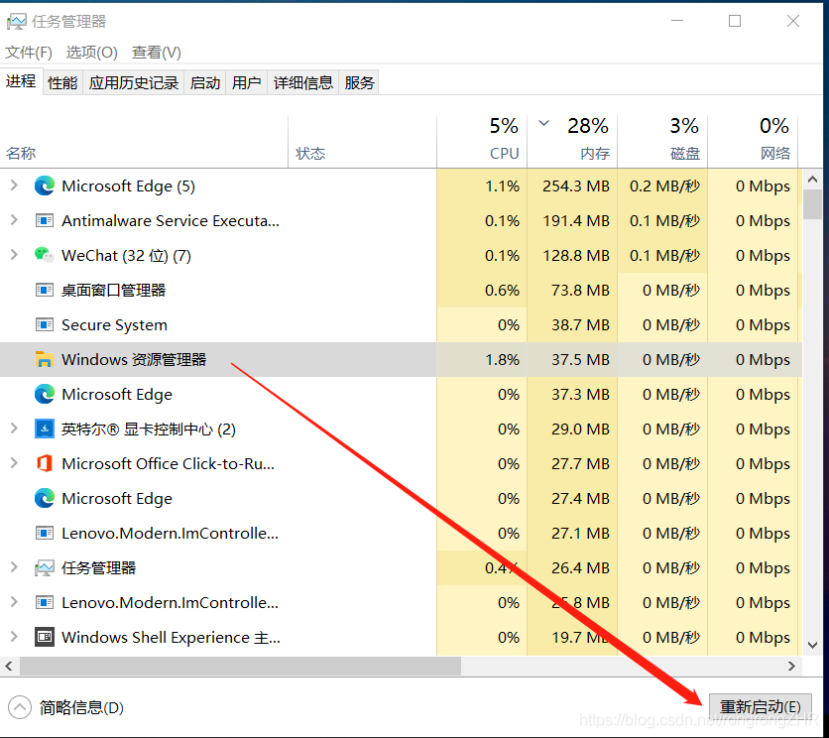Click the 128.8 MB memory value
Viewport: 829px width, 738px height.
[576, 256]
